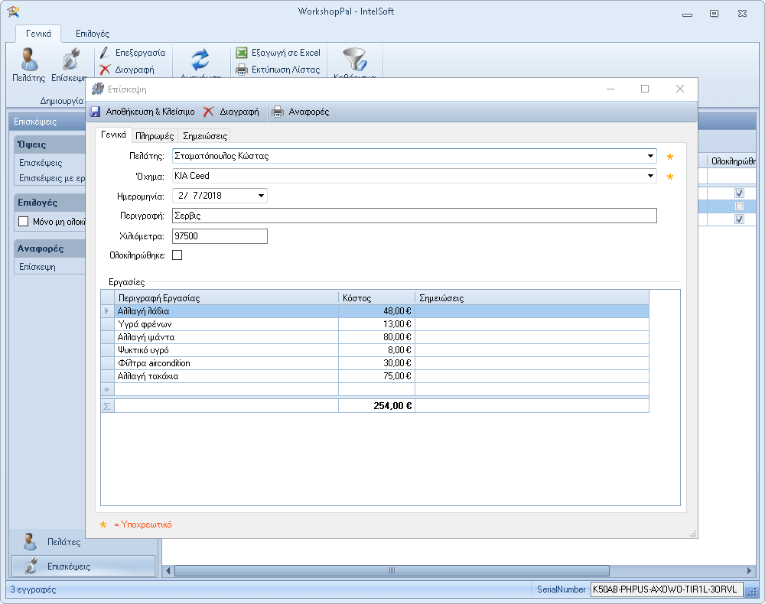Click the Πελάτες navigation button in sidebar
765x604 pixels.
64,542
